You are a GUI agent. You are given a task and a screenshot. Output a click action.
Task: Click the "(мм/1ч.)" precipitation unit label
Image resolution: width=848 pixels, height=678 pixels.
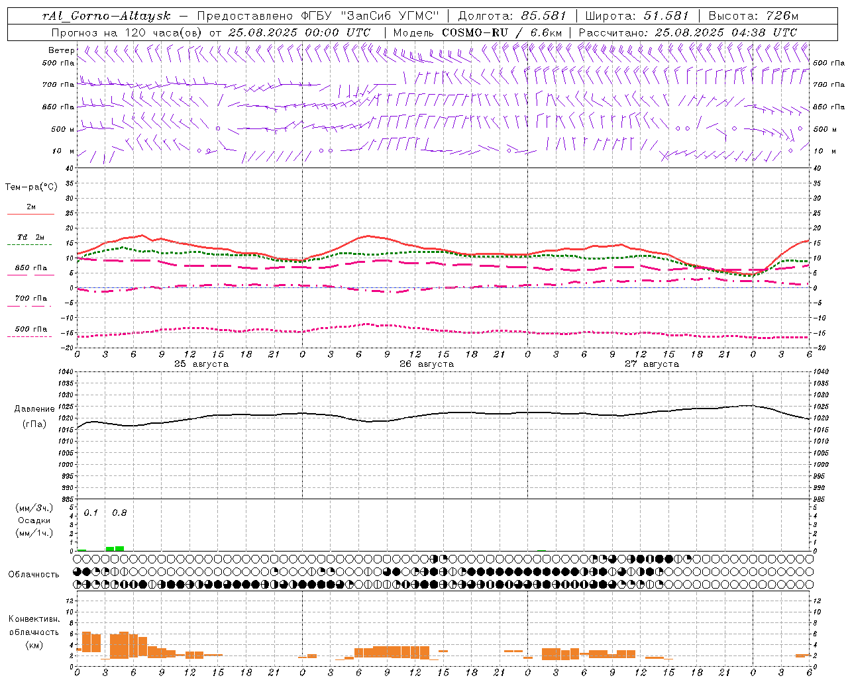34,533
